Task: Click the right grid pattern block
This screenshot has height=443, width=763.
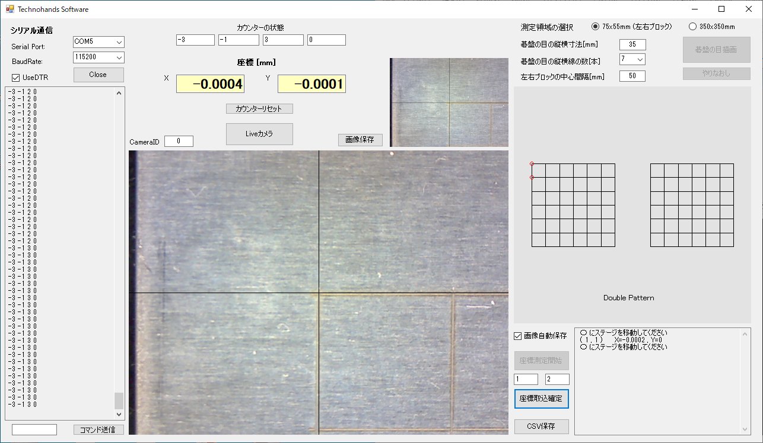Action: 692,205
